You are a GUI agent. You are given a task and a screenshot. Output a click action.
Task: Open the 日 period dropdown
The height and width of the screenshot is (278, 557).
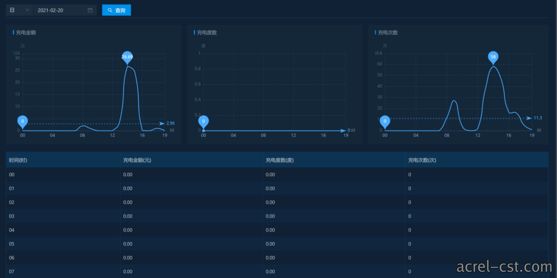pos(19,10)
